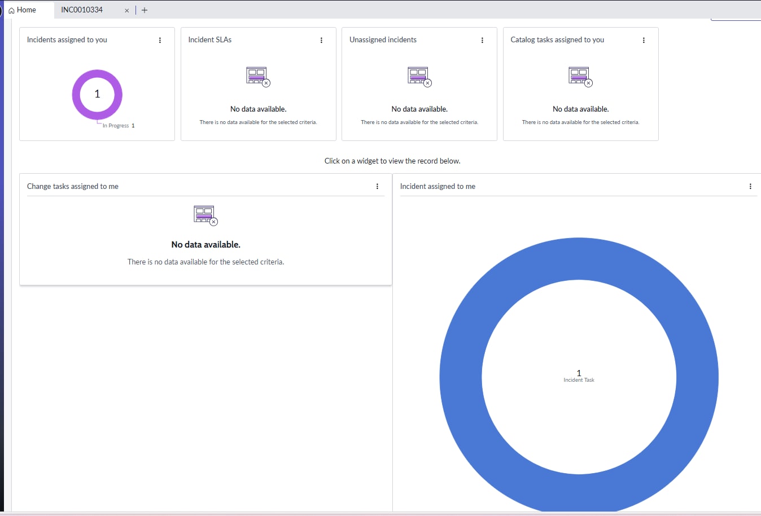
Task: Click No data available in Change tasks widget
Action: tap(206, 245)
